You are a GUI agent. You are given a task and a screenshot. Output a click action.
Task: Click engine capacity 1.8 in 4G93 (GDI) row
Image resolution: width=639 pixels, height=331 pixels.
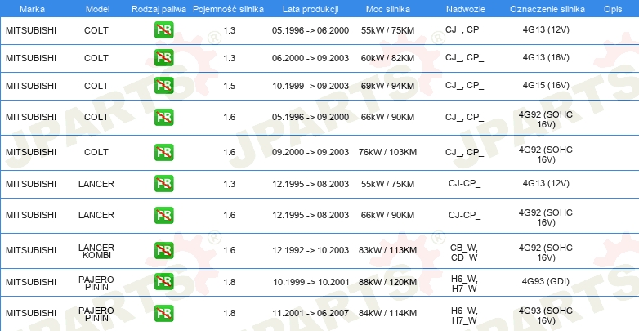point(229,282)
